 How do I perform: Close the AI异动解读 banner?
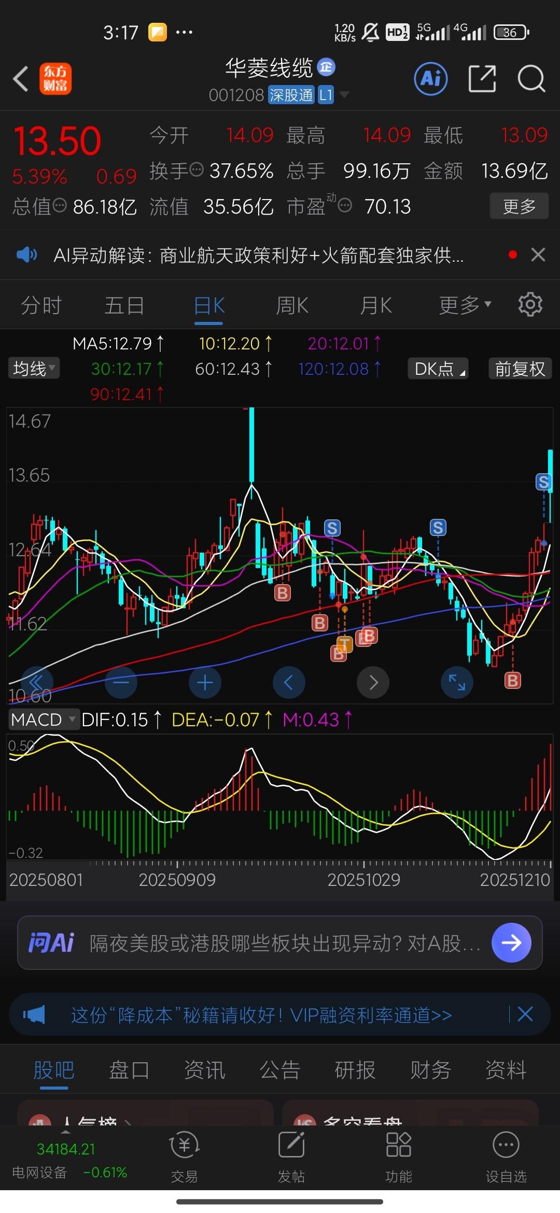point(538,255)
